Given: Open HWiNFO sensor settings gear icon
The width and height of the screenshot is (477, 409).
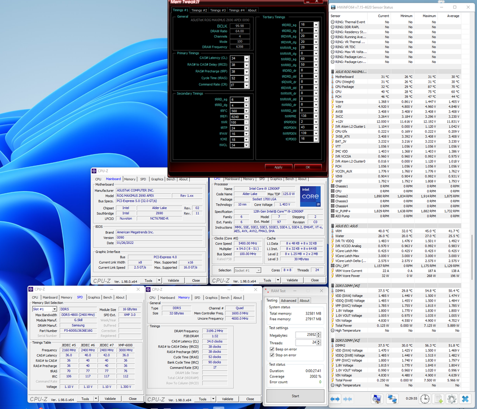Looking at the screenshot, I should tap(452, 399).
